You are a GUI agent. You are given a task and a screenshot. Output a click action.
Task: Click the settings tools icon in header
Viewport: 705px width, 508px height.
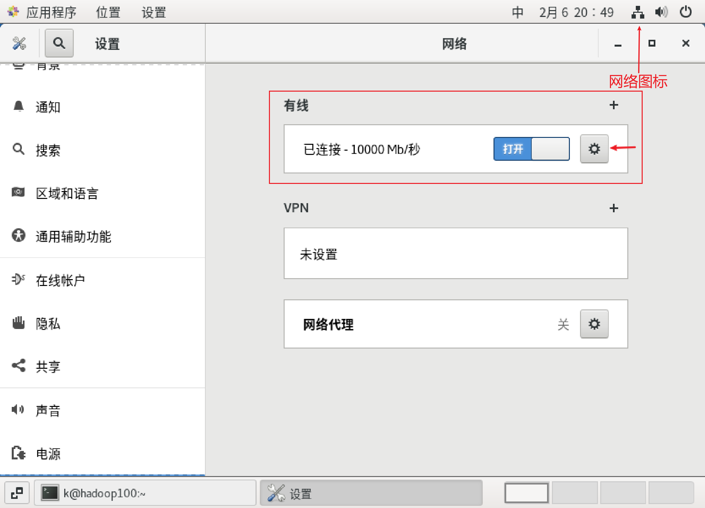[x=19, y=43]
